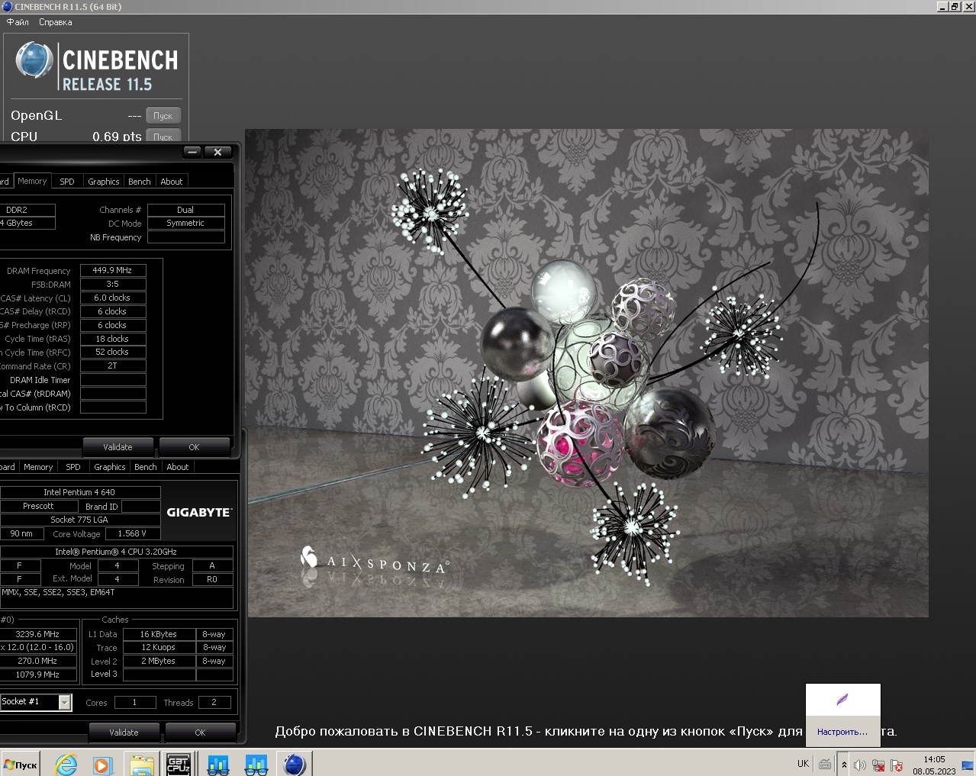
Task: Open the on-screen keyboard tray icon
Action: click(825, 764)
